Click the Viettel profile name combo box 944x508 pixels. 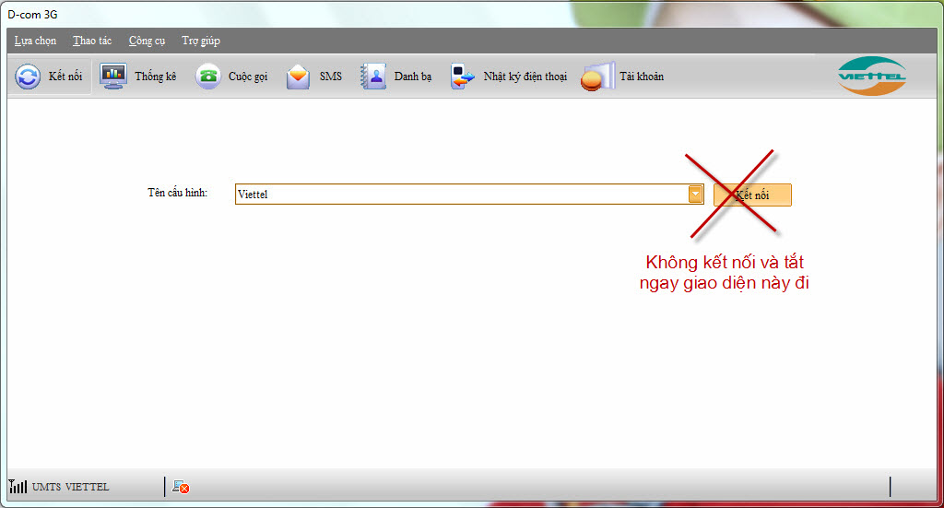[461, 194]
